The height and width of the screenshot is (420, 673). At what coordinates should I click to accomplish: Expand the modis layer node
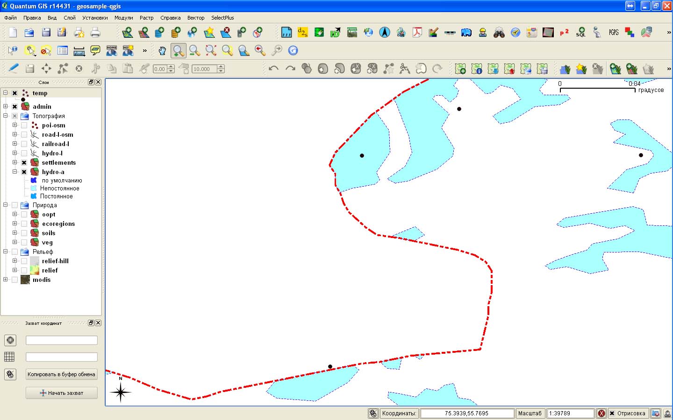[x=6, y=280]
